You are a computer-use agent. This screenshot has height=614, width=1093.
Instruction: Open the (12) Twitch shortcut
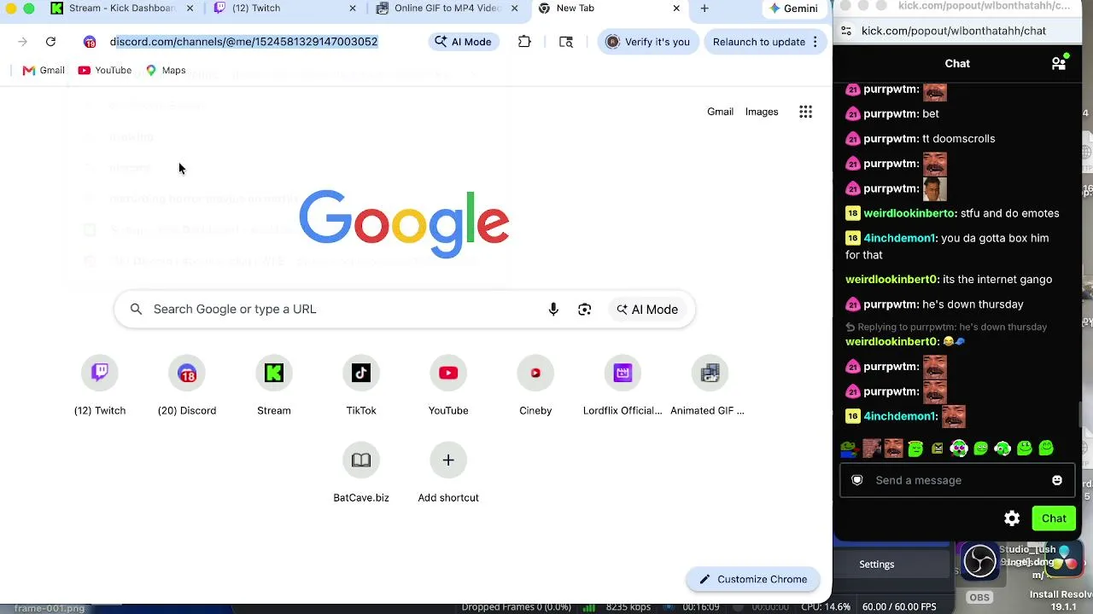[100, 386]
